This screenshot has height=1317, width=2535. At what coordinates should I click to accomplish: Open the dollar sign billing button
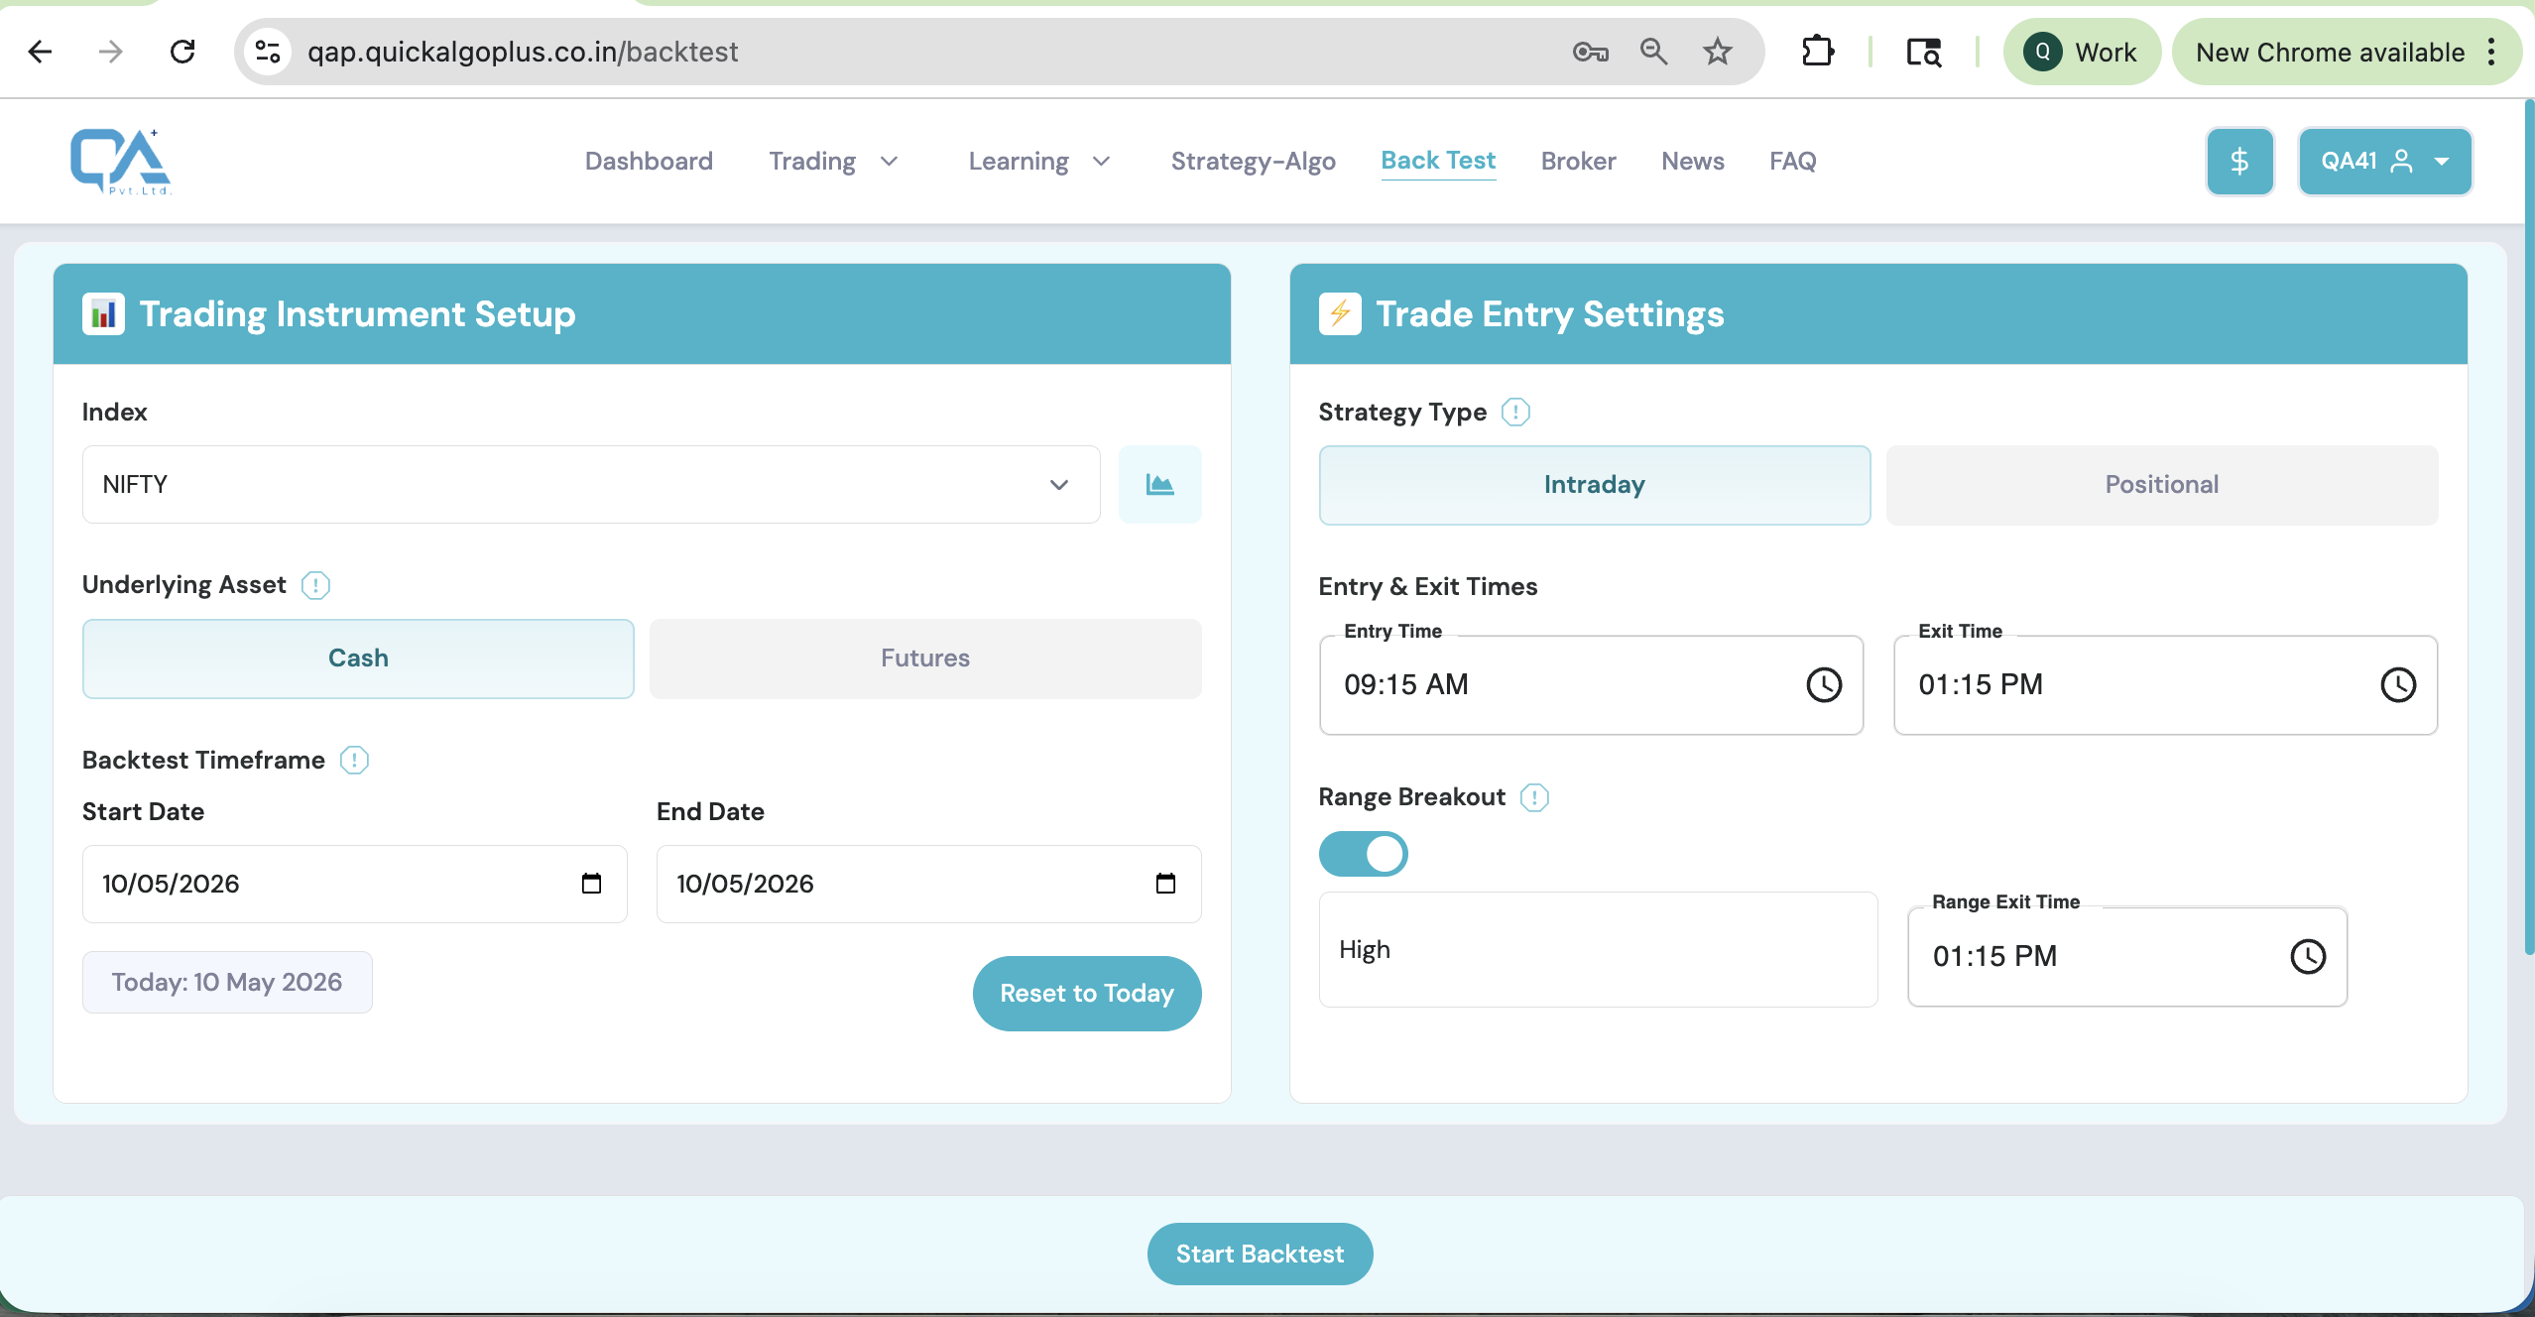point(2239,162)
